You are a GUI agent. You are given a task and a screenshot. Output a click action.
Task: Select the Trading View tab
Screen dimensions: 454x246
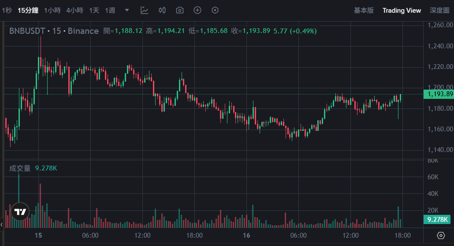click(x=402, y=10)
